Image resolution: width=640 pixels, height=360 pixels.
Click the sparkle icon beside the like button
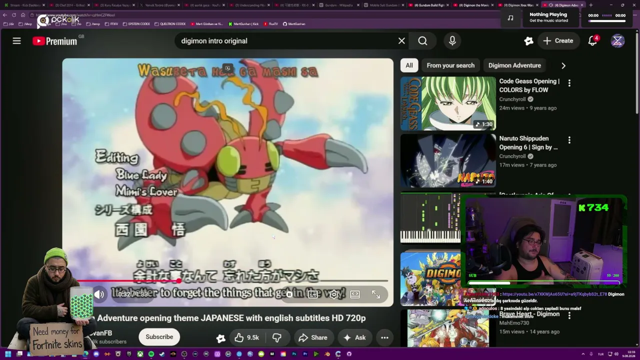pos(220,338)
